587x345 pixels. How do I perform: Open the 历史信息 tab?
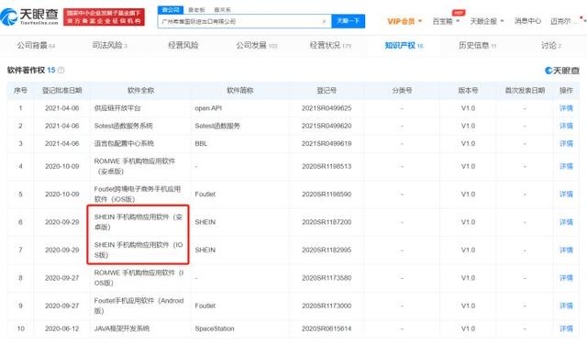tap(477, 45)
